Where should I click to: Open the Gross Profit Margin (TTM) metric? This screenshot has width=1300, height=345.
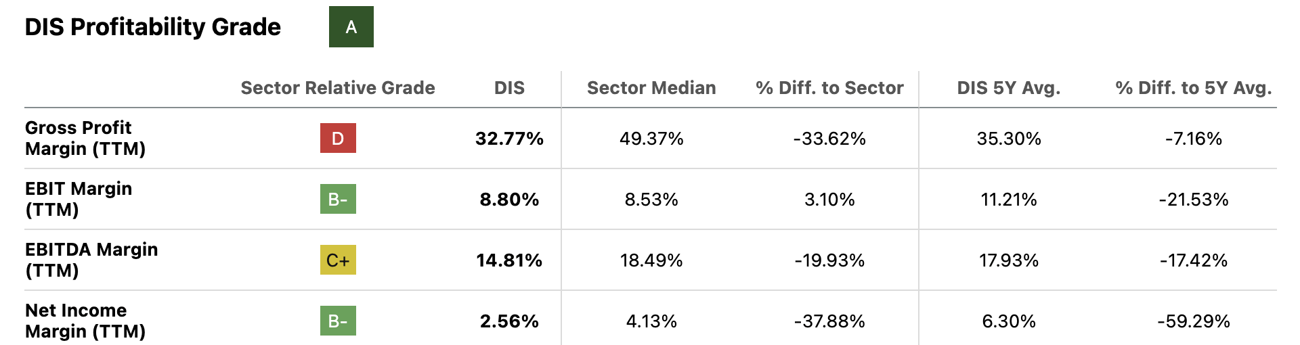85,138
